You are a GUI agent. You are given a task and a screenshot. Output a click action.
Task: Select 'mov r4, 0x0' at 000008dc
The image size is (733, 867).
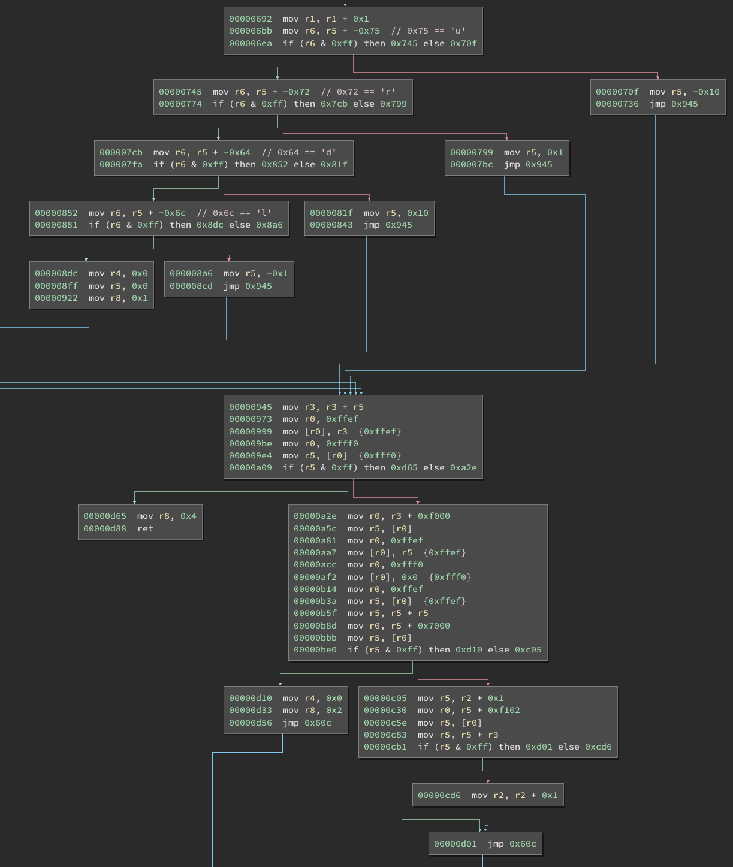118,273
